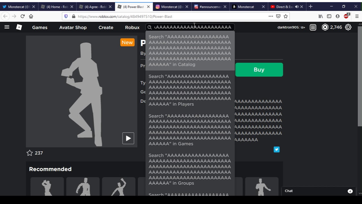Open second recommended emote thumbnail
Viewport: 362px width, 204px height.
point(83,186)
